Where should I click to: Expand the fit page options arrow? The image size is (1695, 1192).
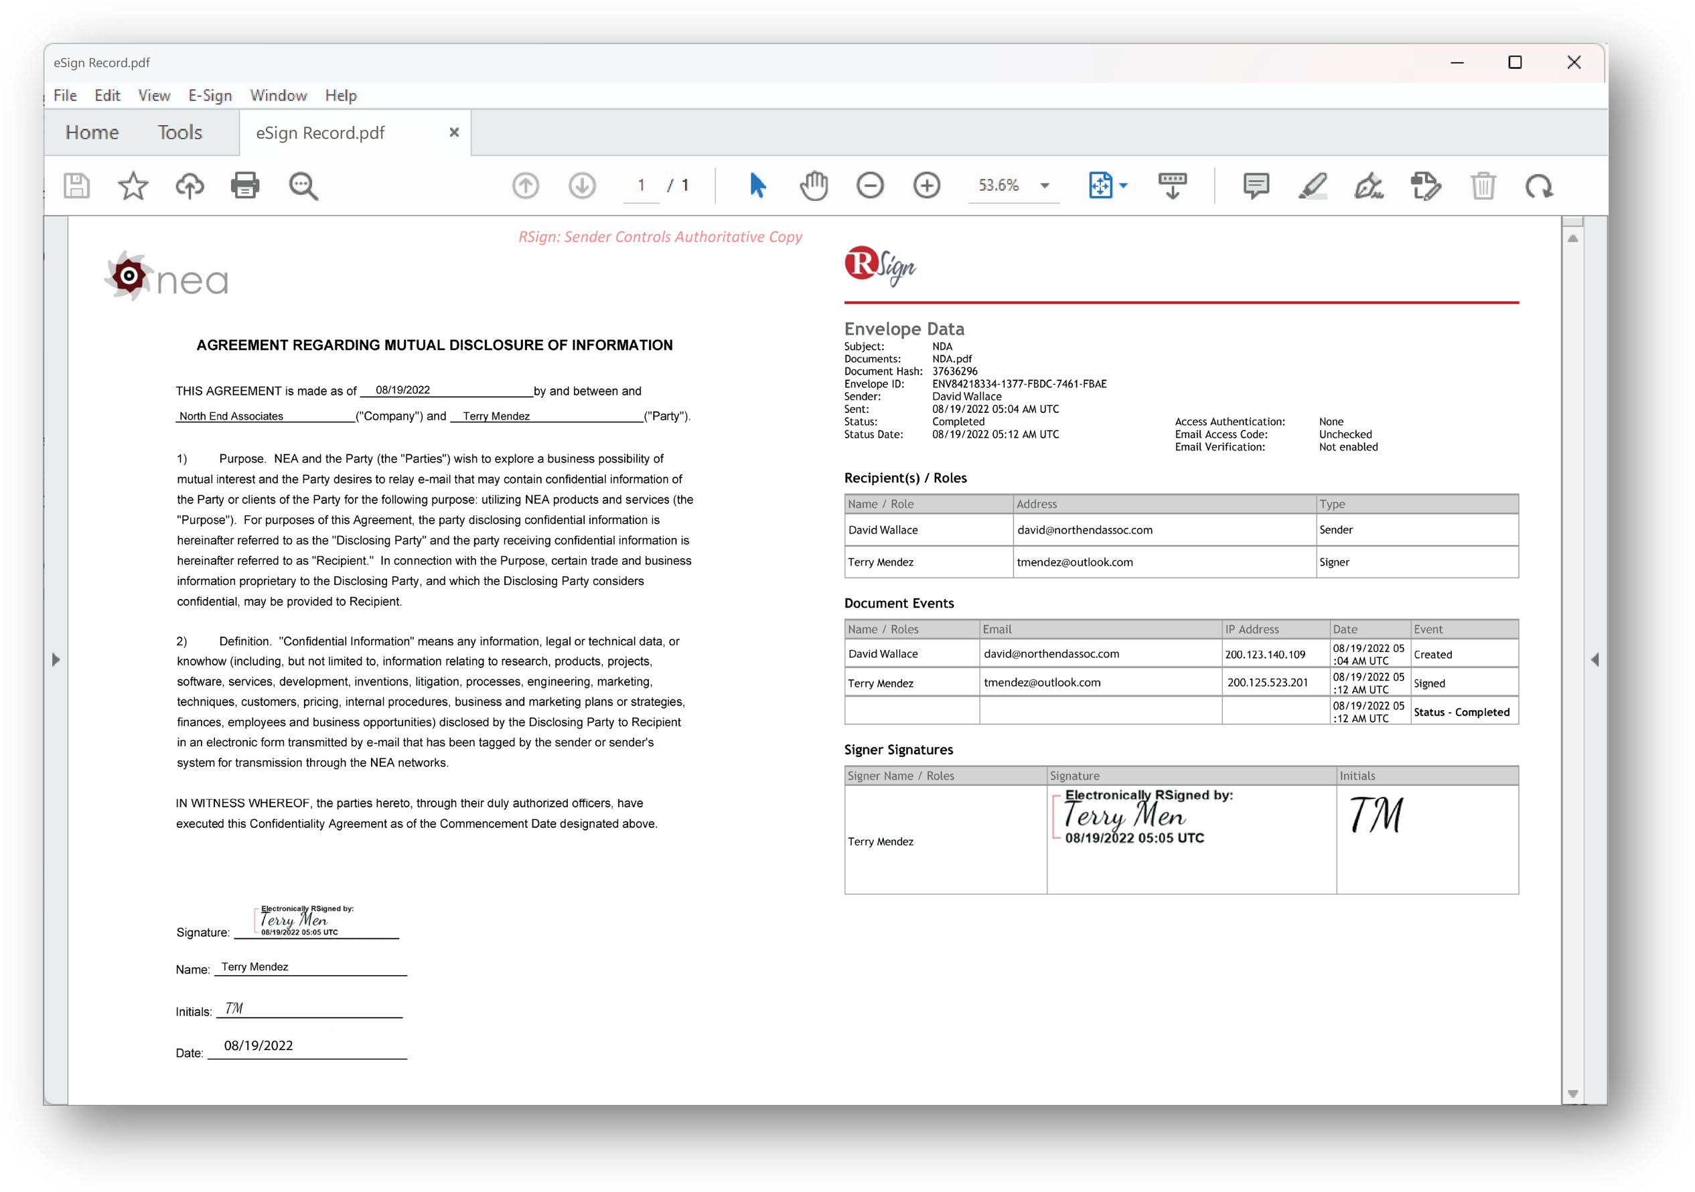point(1124,186)
